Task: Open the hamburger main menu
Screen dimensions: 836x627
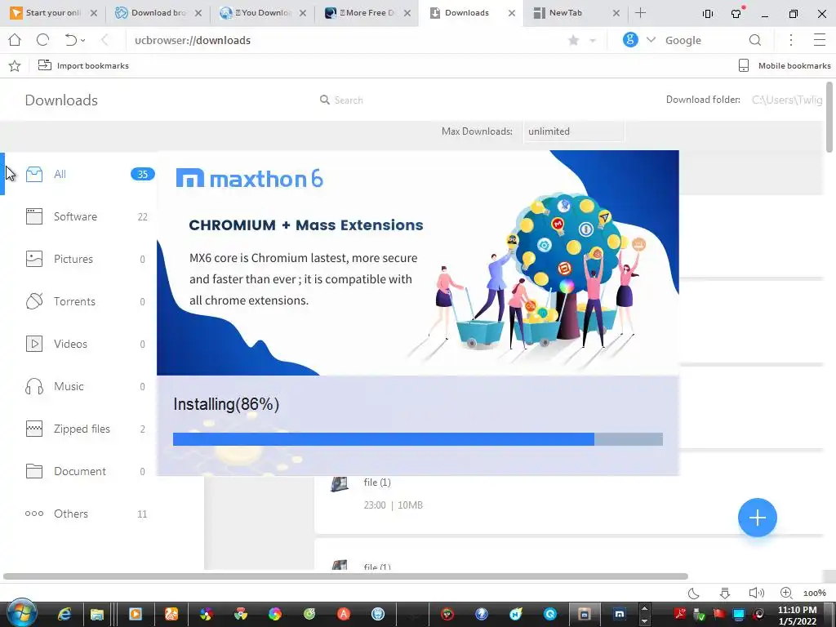Action: click(820, 40)
